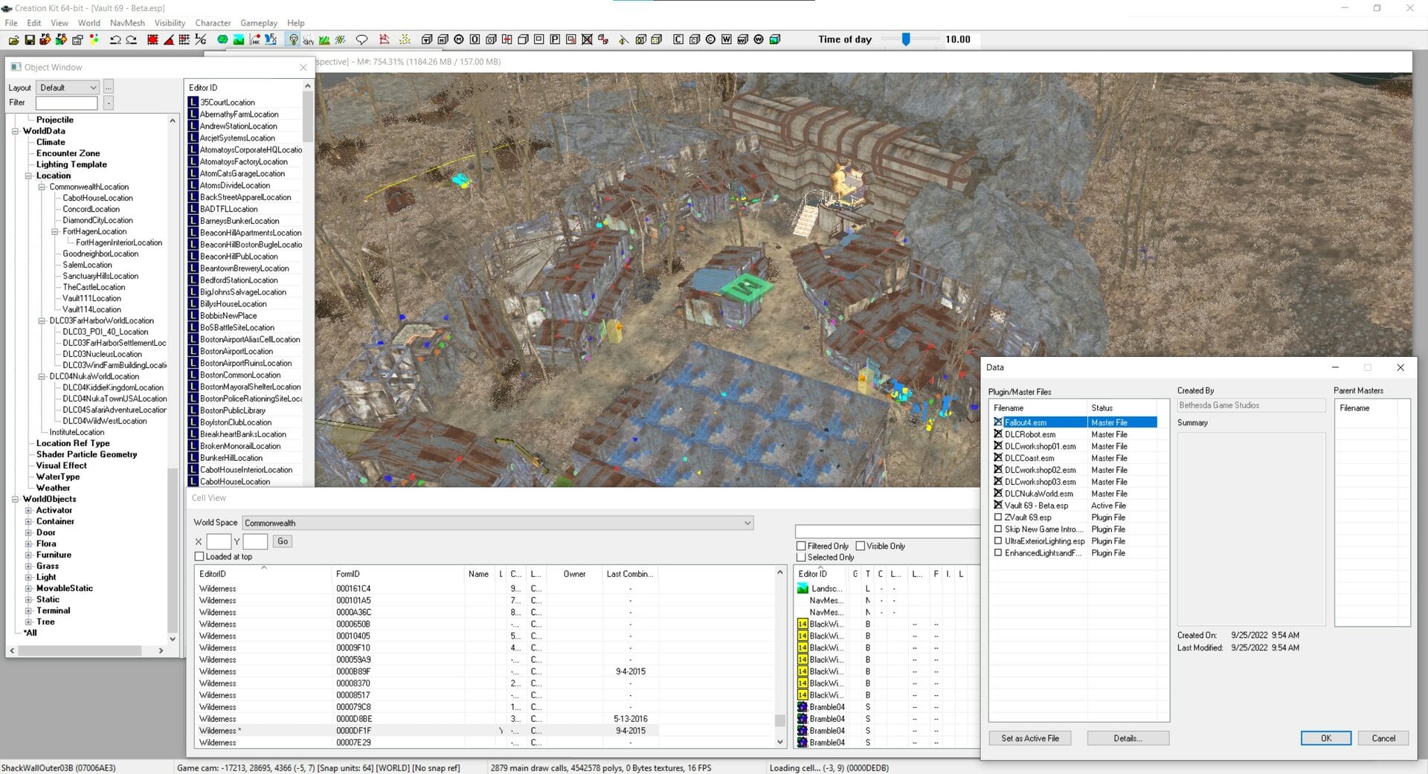This screenshot has width=1428, height=774.
Task: Click the speech bubble dialogue icon
Action: click(x=361, y=39)
